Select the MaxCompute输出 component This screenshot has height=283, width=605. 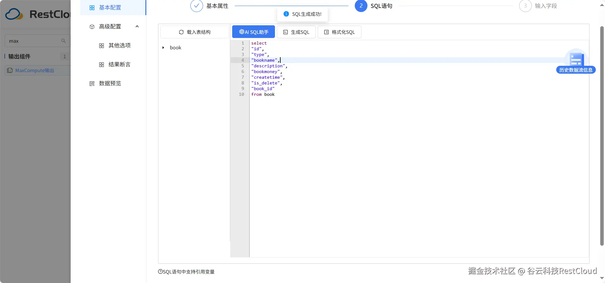(37, 70)
